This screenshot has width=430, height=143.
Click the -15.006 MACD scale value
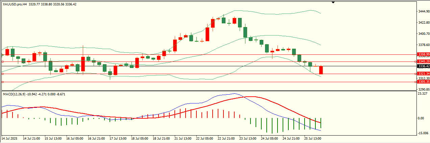click(423, 133)
